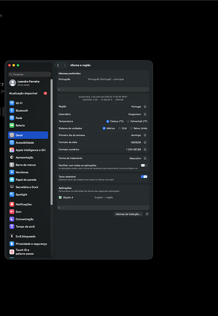
Task: Click the Acessibilidade icon
Action: tap(12, 143)
